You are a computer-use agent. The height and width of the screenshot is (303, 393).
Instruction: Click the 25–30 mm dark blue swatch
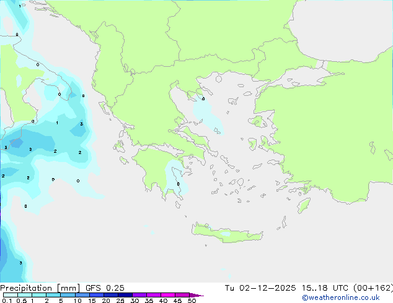[x=125, y=295]
